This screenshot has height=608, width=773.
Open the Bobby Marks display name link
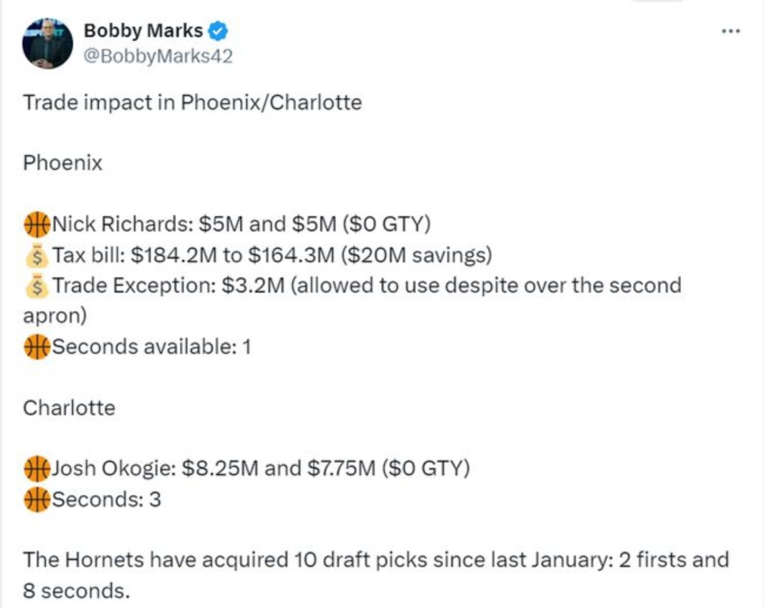[143, 31]
